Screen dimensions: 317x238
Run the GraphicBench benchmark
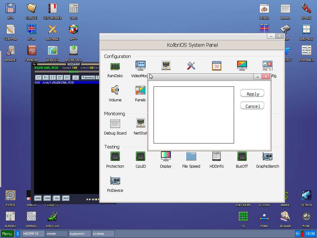pyautogui.click(x=267, y=156)
